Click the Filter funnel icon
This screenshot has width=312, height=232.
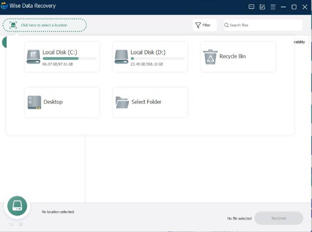(x=198, y=25)
